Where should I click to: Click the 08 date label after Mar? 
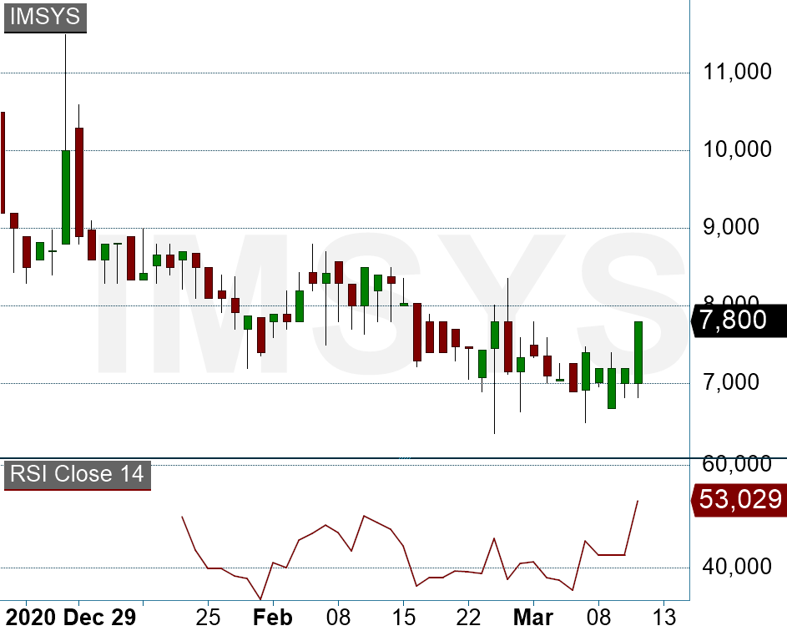598,618
